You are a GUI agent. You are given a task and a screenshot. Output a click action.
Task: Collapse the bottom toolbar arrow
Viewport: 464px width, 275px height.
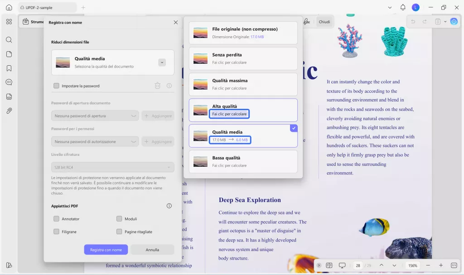(319, 265)
